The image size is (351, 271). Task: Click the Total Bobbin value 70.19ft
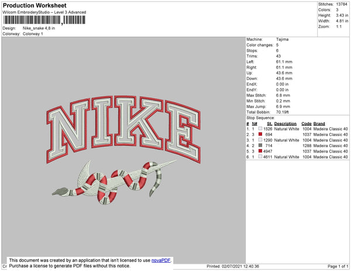coord(283,112)
